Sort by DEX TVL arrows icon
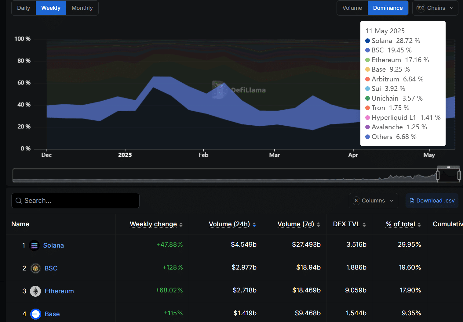Viewport: 463px width, 322px height. [x=364, y=225]
